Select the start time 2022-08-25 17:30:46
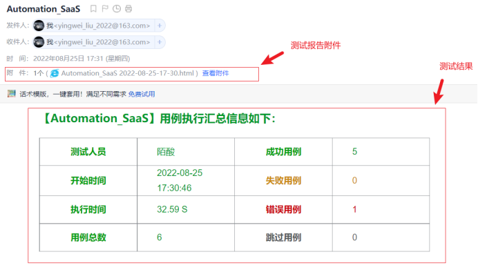The width and height of the screenshot is (478, 272). 186,181
